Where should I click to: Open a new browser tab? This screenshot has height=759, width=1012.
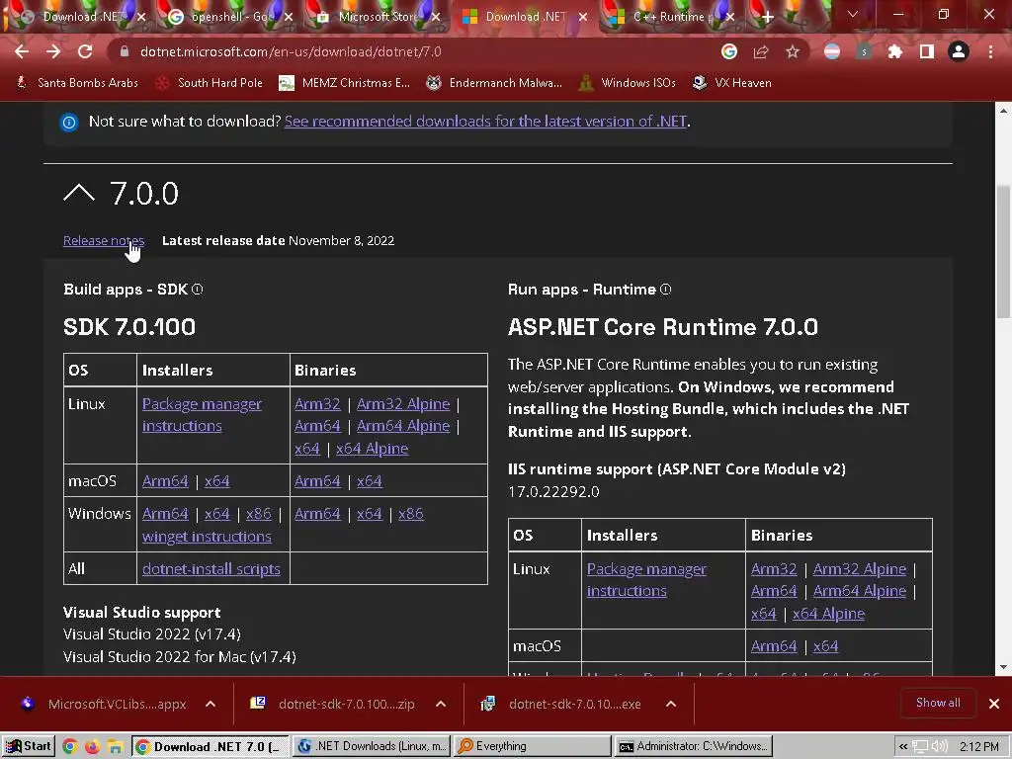tap(767, 17)
